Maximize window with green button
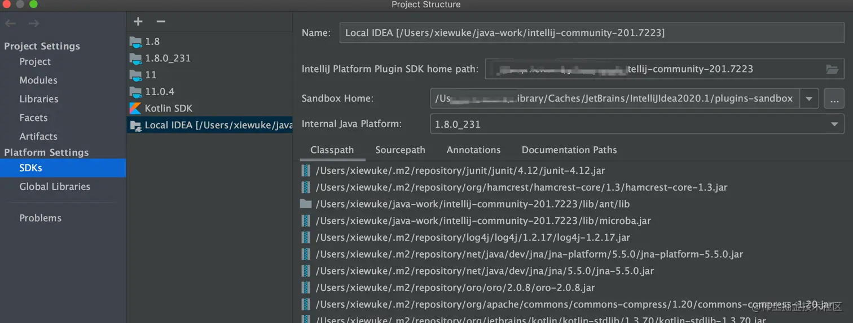853x323 pixels. coord(33,5)
